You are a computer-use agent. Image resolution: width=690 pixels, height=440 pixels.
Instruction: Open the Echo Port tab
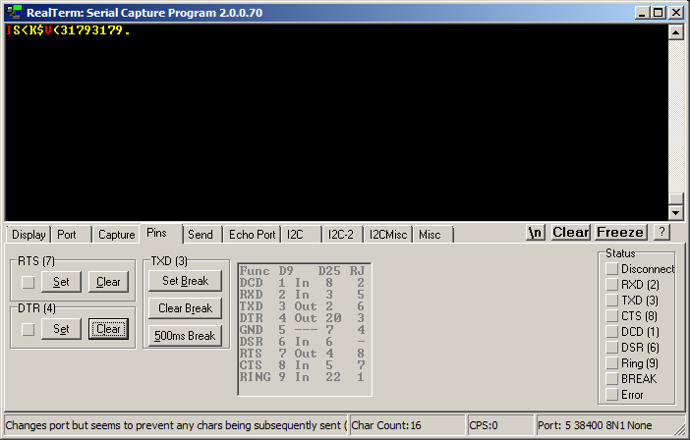[252, 235]
